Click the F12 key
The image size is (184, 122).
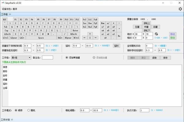pos(77,20)
